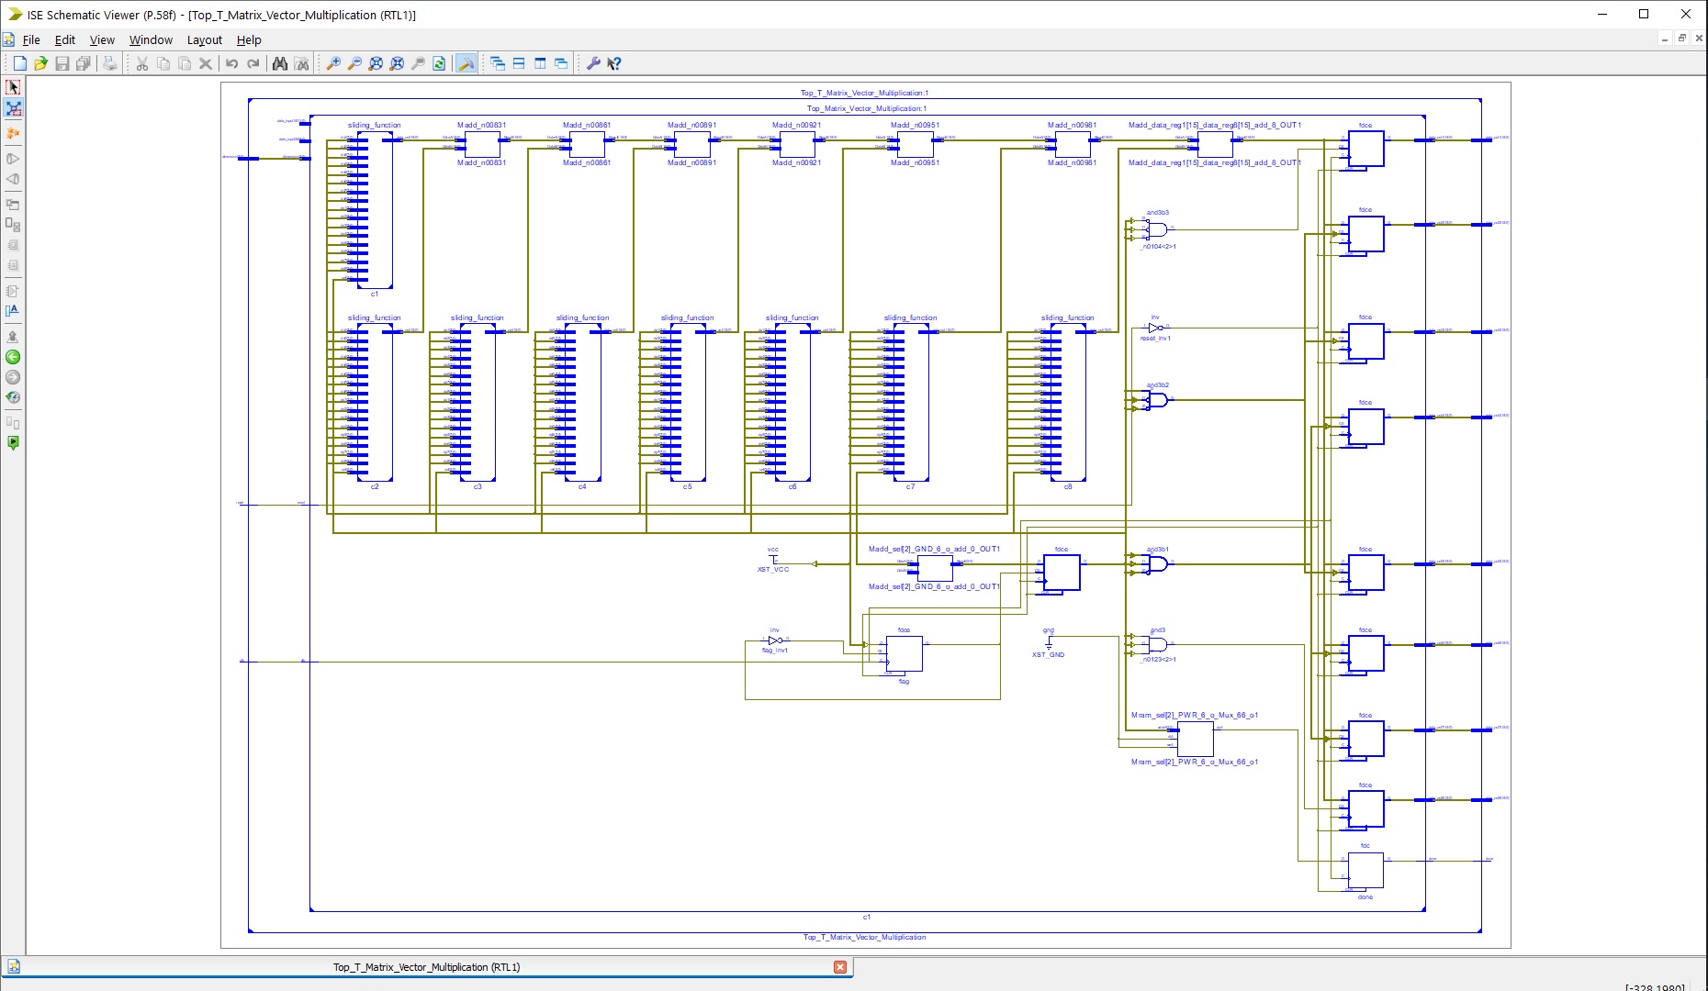This screenshot has width=1708, height=991.
Task: Click the XST_GND symbol
Action: click(1049, 642)
